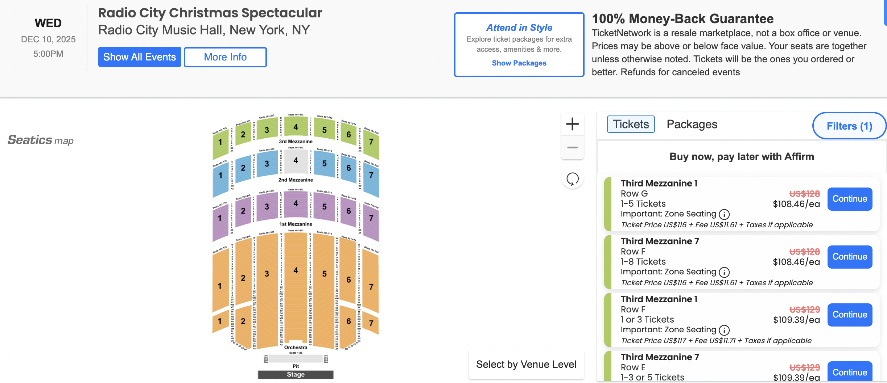Screen dimensions: 887x383
Task: Open Select by Venue Level
Action: point(526,364)
